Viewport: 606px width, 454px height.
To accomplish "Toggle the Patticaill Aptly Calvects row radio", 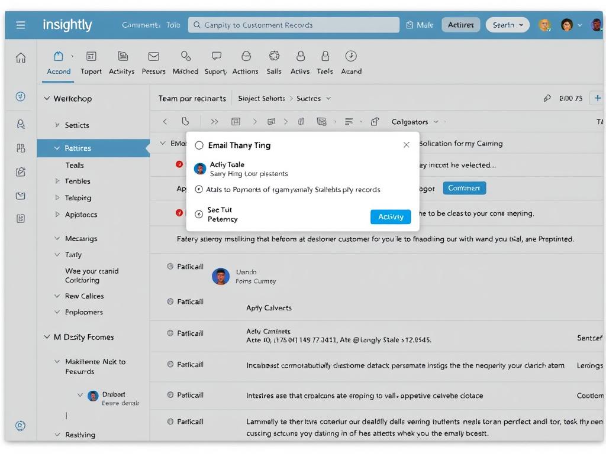I will [x=170, y=301].
